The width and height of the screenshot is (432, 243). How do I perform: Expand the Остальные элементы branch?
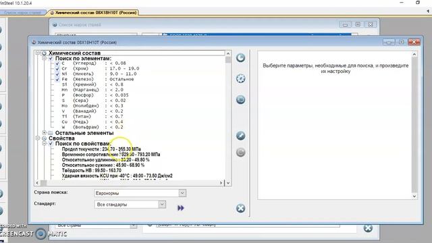pyautogui.click(x=44, y=133)
